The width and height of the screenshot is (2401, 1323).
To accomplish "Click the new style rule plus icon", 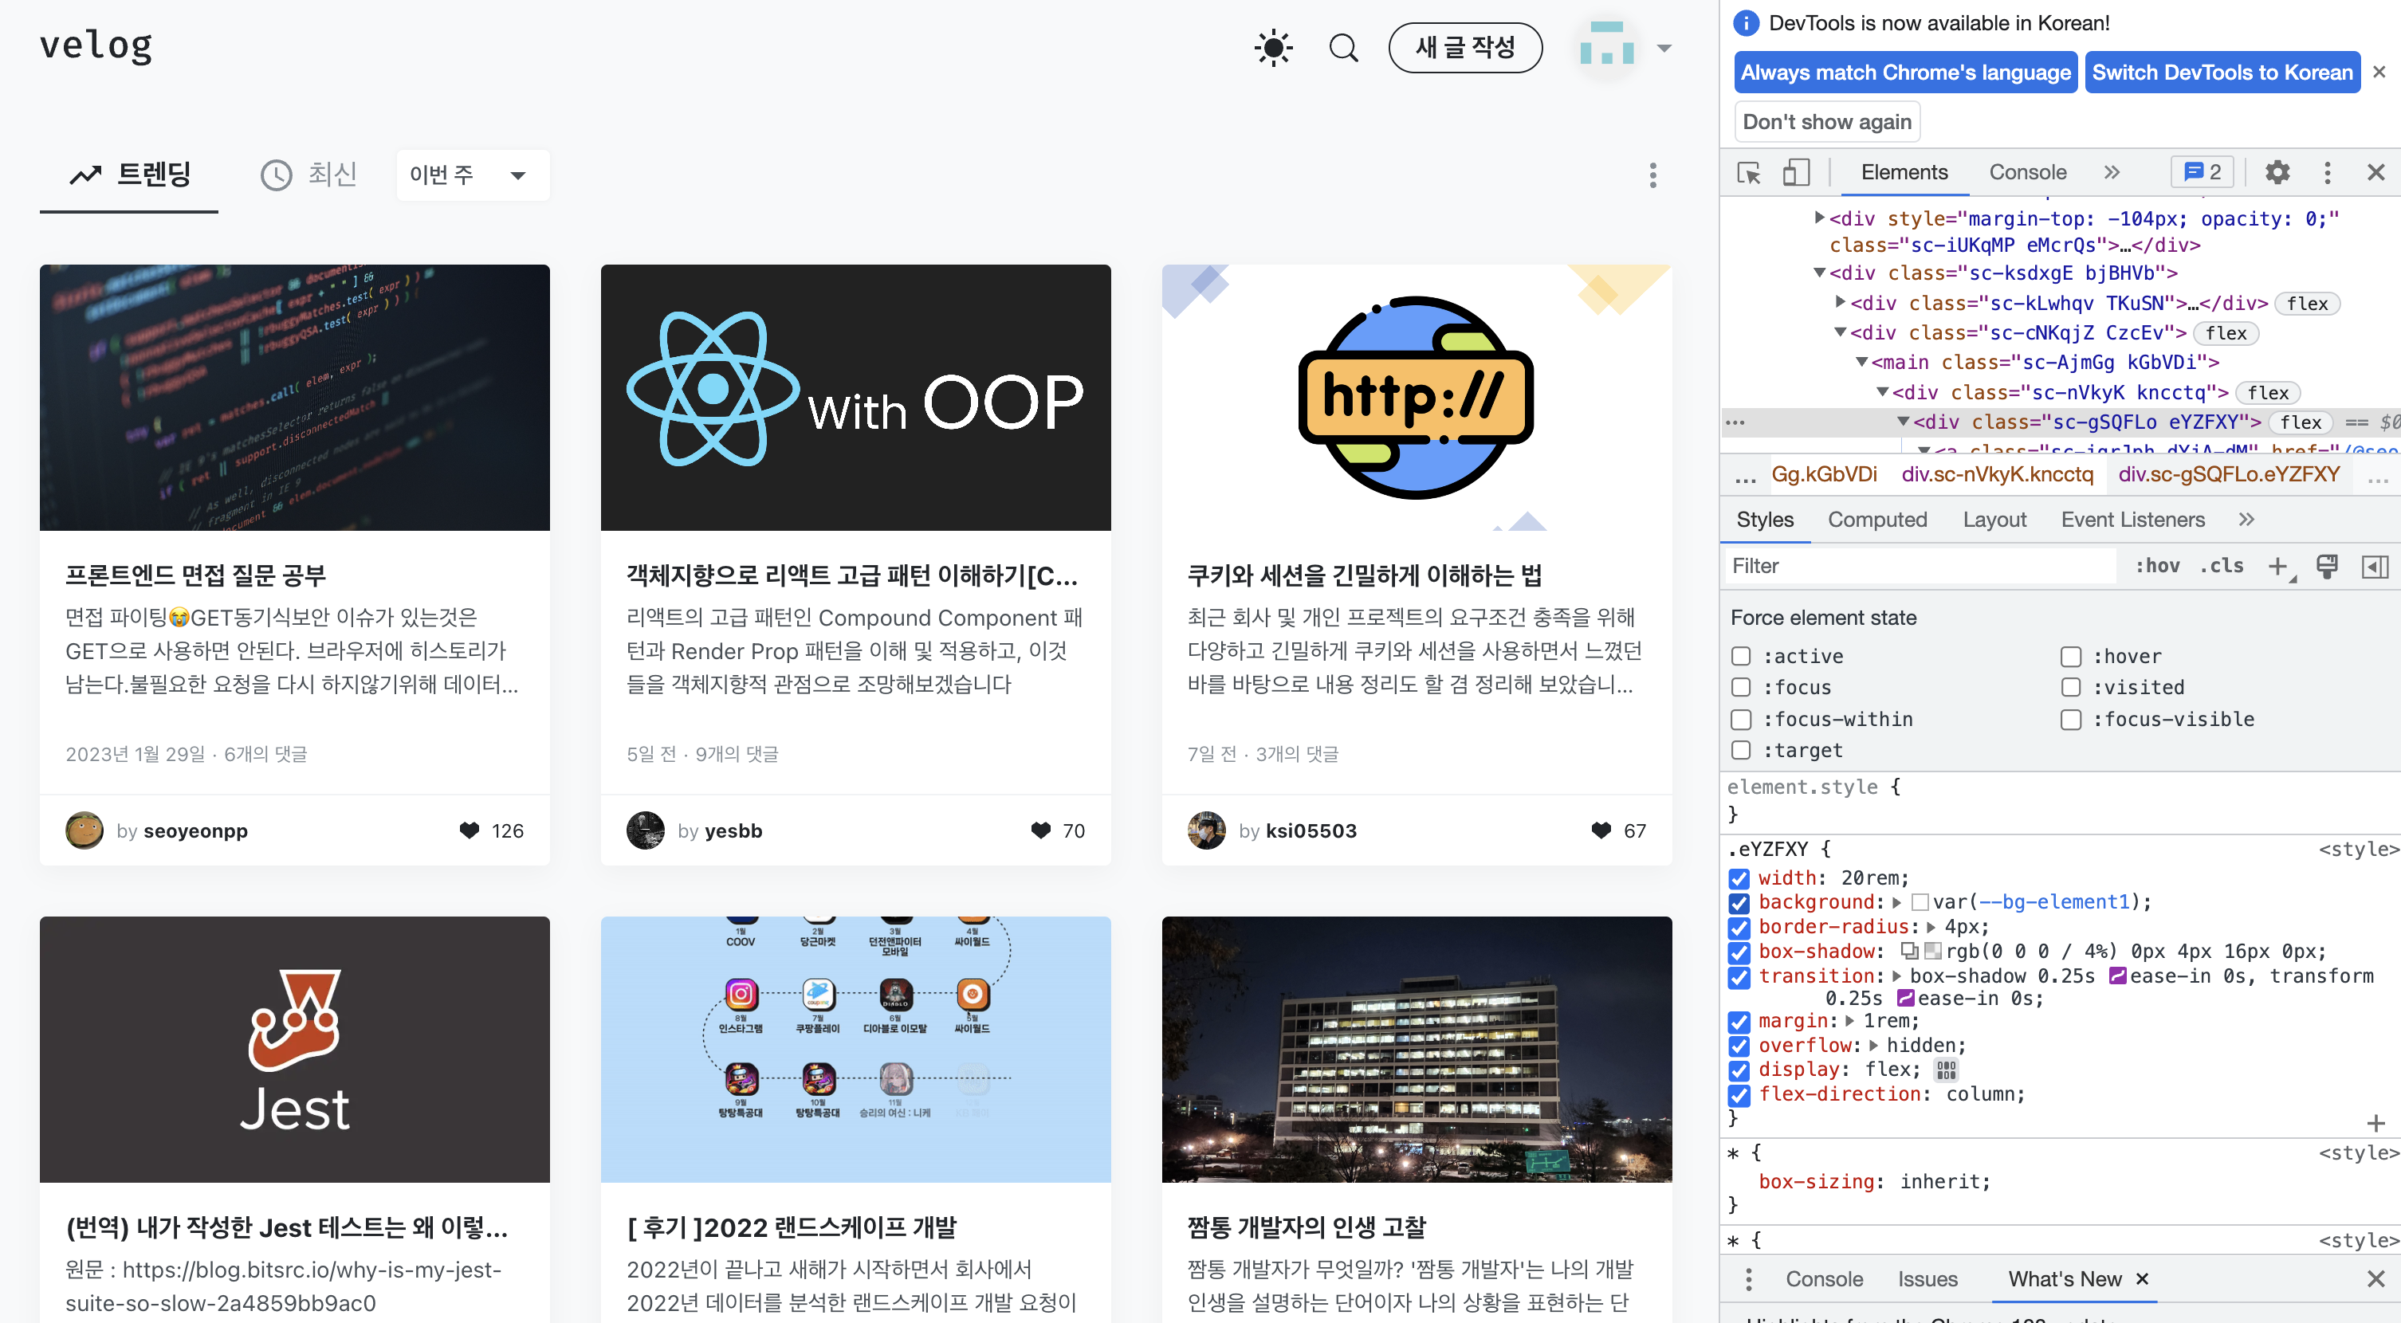I will 2277,566.
